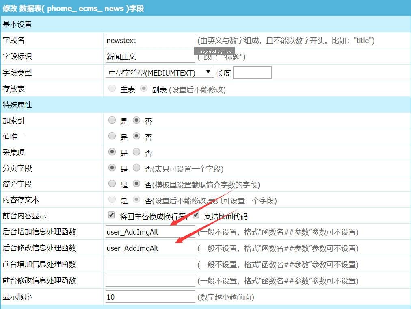Select 否 radio for 值唯一
The height and width of the screenshot is (309, 411).
pyautogui.click(x=136, y=136)
